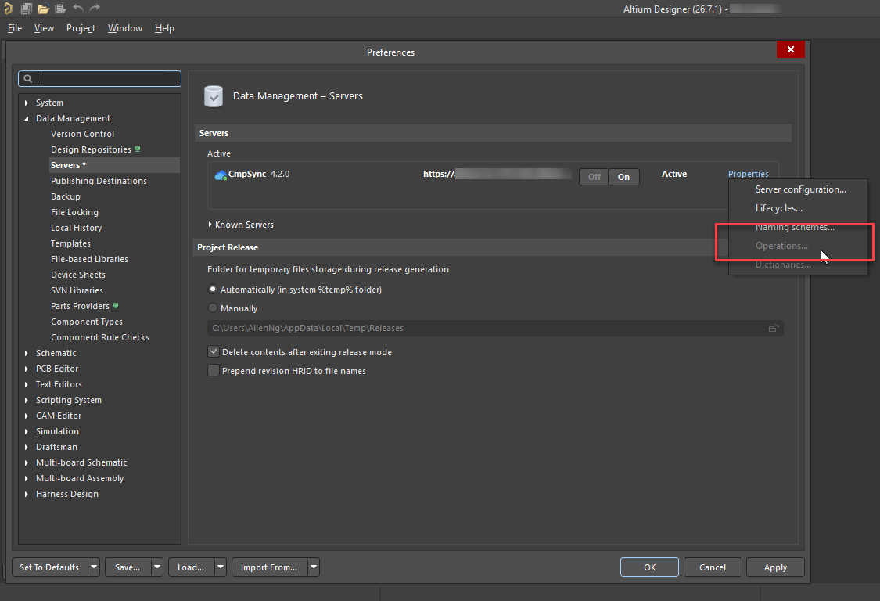This screenshot has width=880, height=601.
Task: Select Component Types in preferences tree
Action: 86,322
